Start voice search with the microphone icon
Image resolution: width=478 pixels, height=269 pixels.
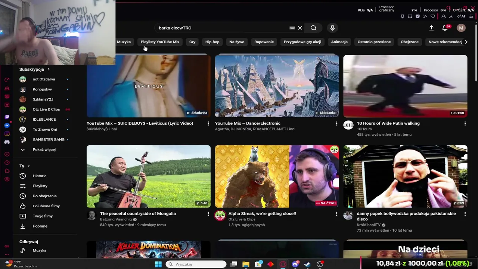[332, 28]
